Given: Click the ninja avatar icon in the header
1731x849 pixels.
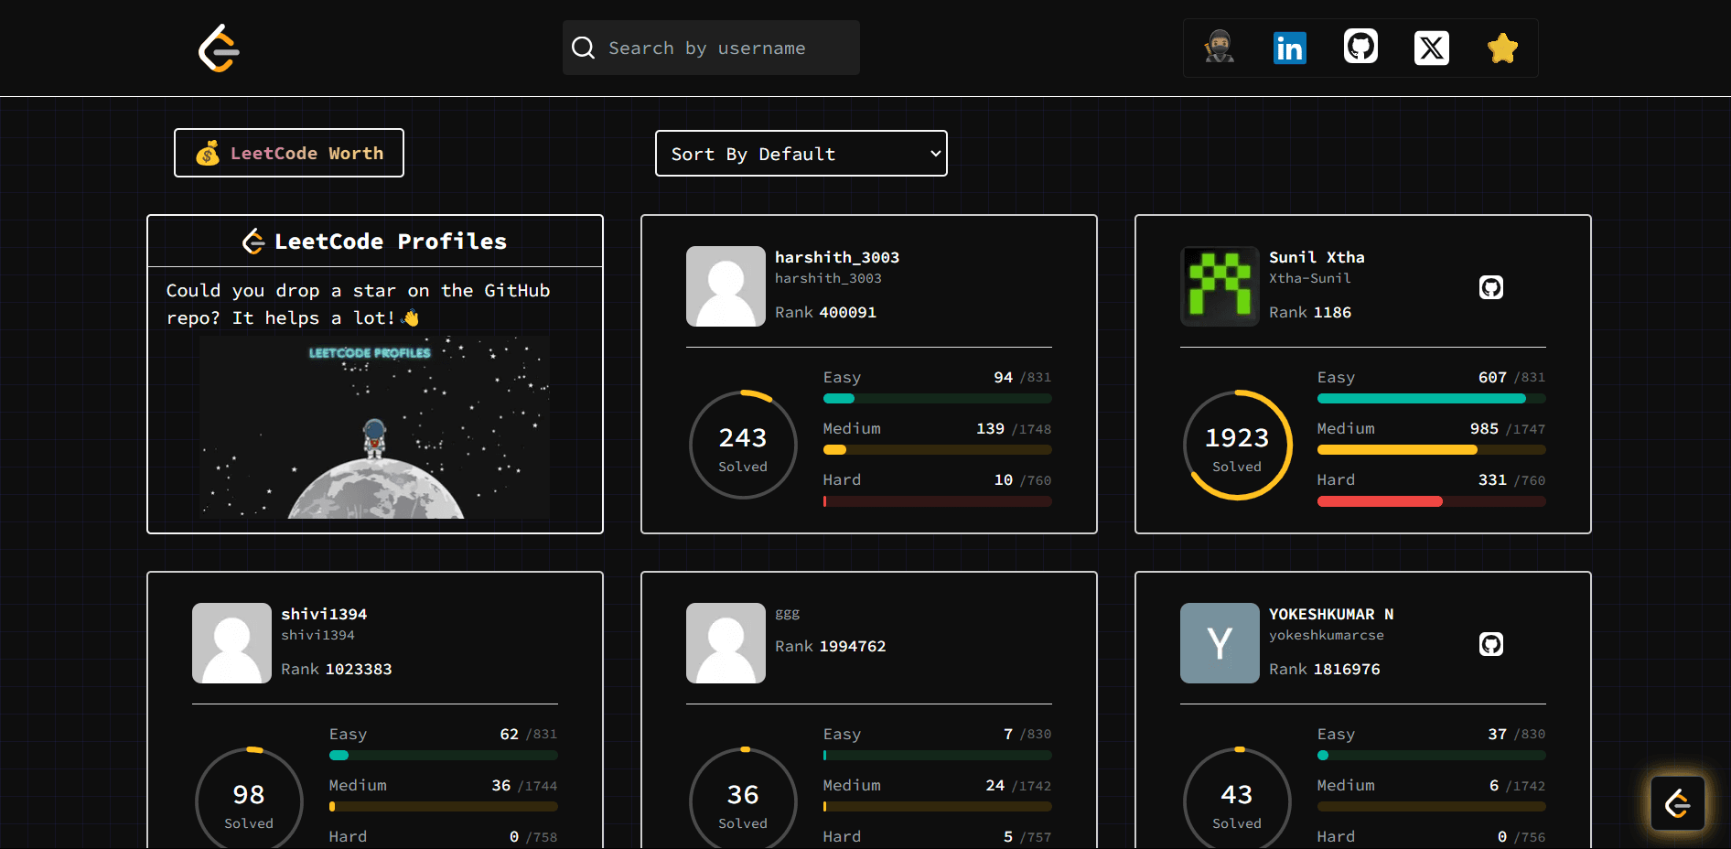Looking at the screenshot, I should point(1219,48).
